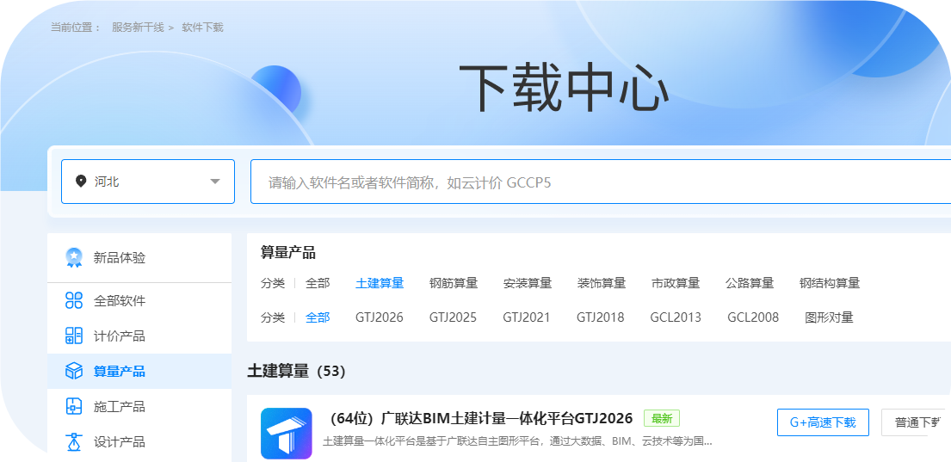Select the 图形对量 filter
The image size is (951, 462).
tap(829, 317)
